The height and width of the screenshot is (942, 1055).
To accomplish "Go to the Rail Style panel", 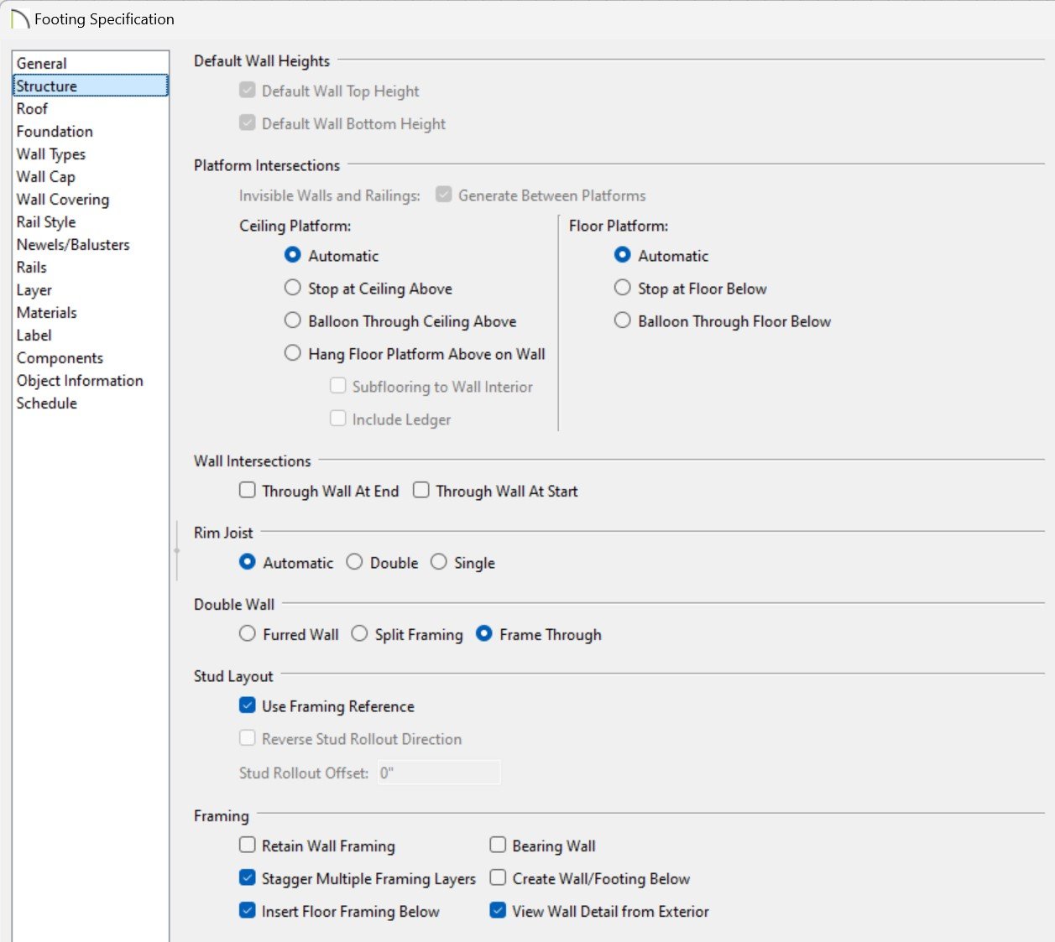I will pyautogui.click(x=46, y=222).
